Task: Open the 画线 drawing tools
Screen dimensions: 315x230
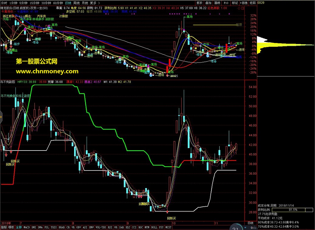Action: (x=217, y=3)
